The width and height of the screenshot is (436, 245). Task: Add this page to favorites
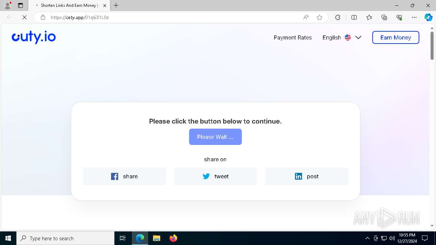pyautogui.click(x=320, y=17)
